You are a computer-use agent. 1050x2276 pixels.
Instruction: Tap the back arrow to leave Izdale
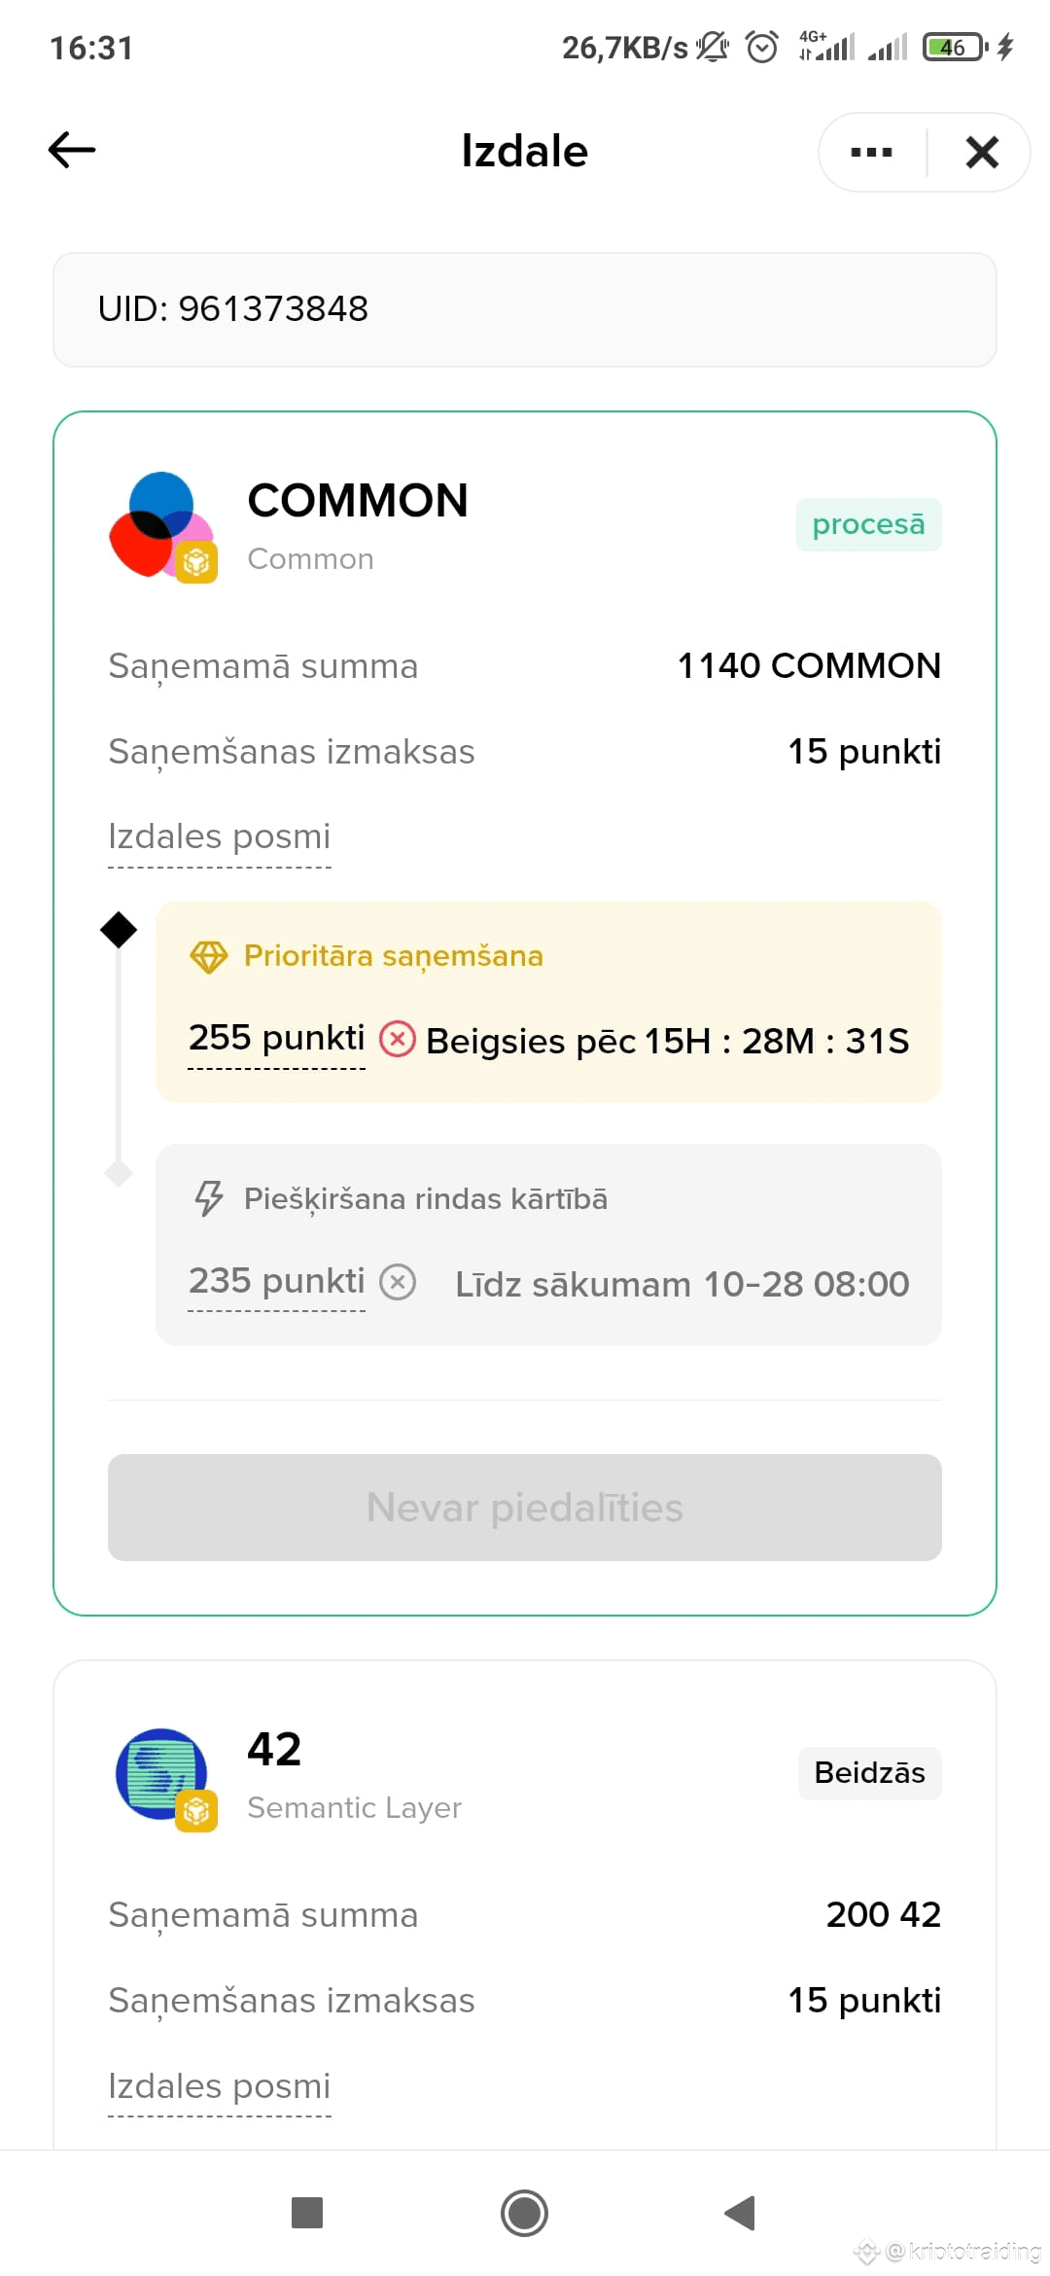71,151
